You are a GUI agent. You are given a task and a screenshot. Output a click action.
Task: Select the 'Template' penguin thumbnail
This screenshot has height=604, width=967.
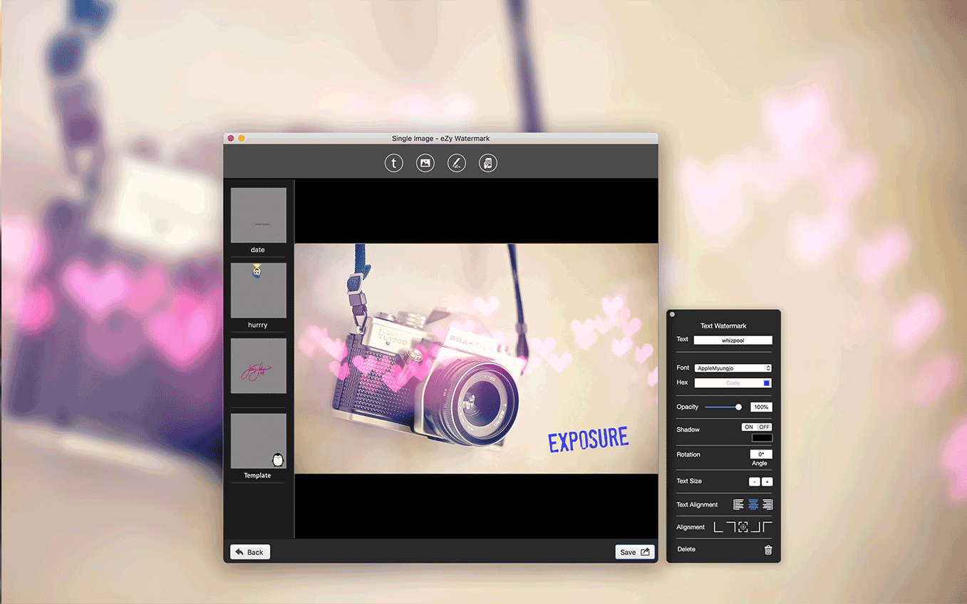tap(258, 441)
